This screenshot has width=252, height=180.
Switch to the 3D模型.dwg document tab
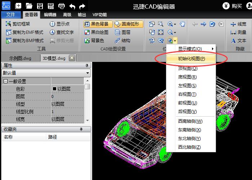[54, 58]
